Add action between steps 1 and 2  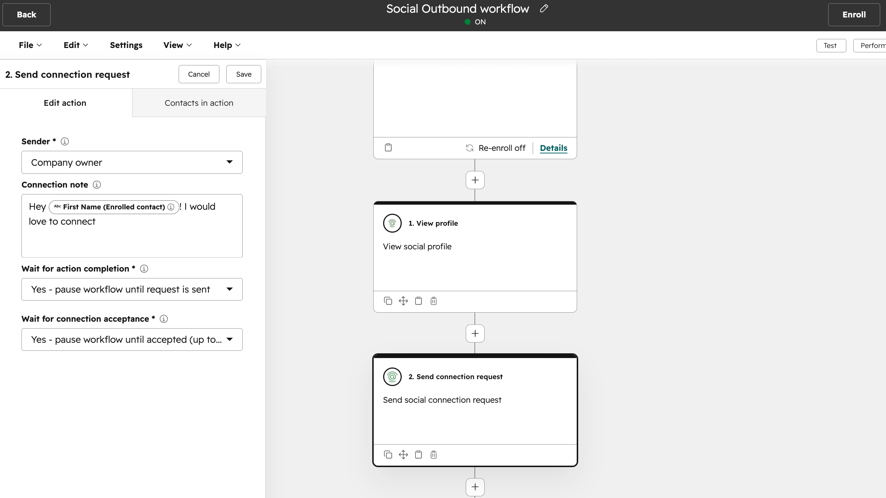475,333
